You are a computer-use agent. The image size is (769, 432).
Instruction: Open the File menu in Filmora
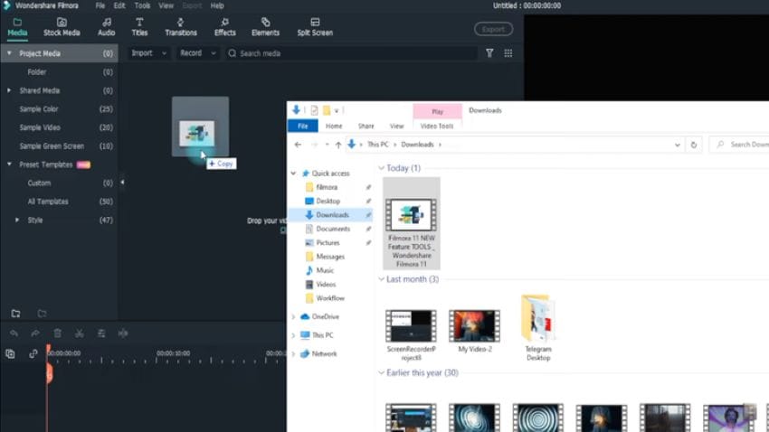[x=100, y=6]
